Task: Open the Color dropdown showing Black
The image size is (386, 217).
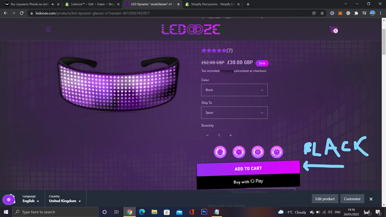Action: tap(235, 90)
